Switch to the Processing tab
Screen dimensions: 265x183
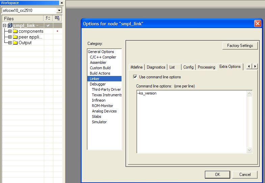[206, 67]
